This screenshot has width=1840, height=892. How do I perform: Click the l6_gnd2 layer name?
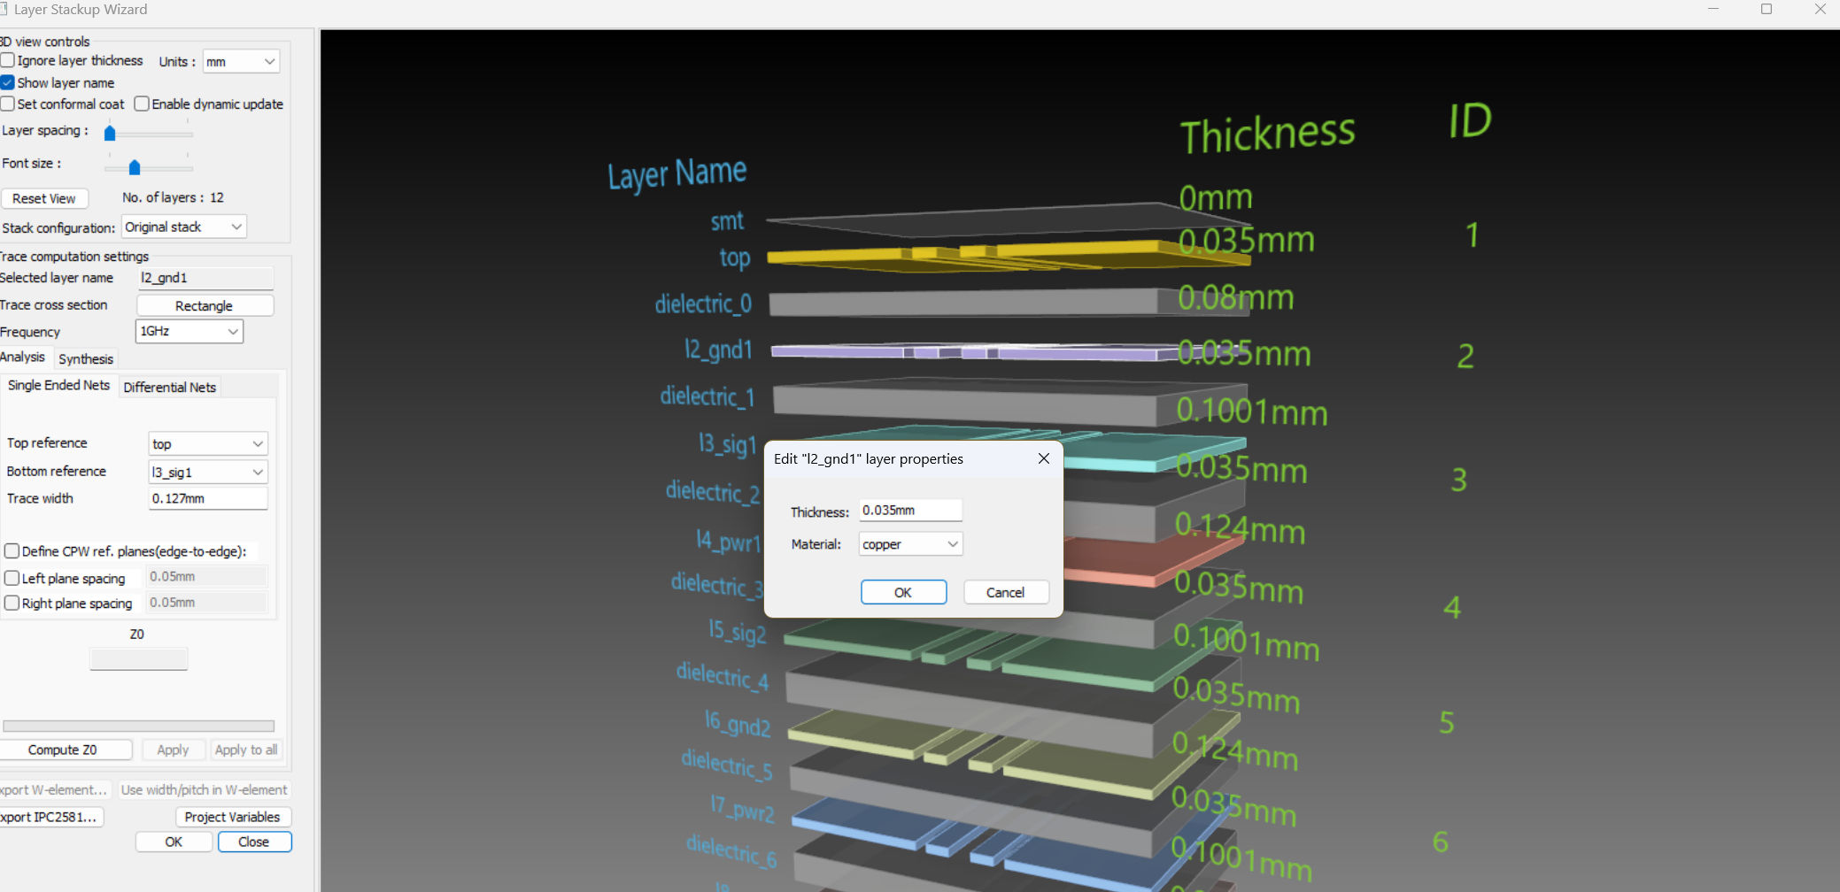coord(738,724)
